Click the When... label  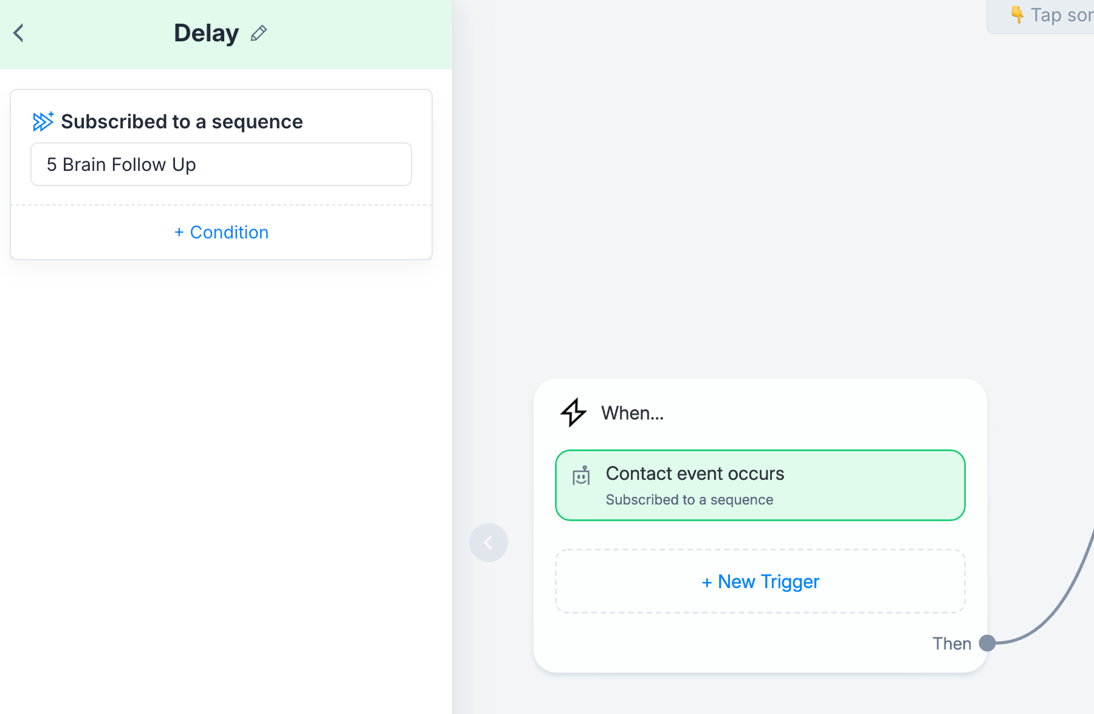coord(633,413)
